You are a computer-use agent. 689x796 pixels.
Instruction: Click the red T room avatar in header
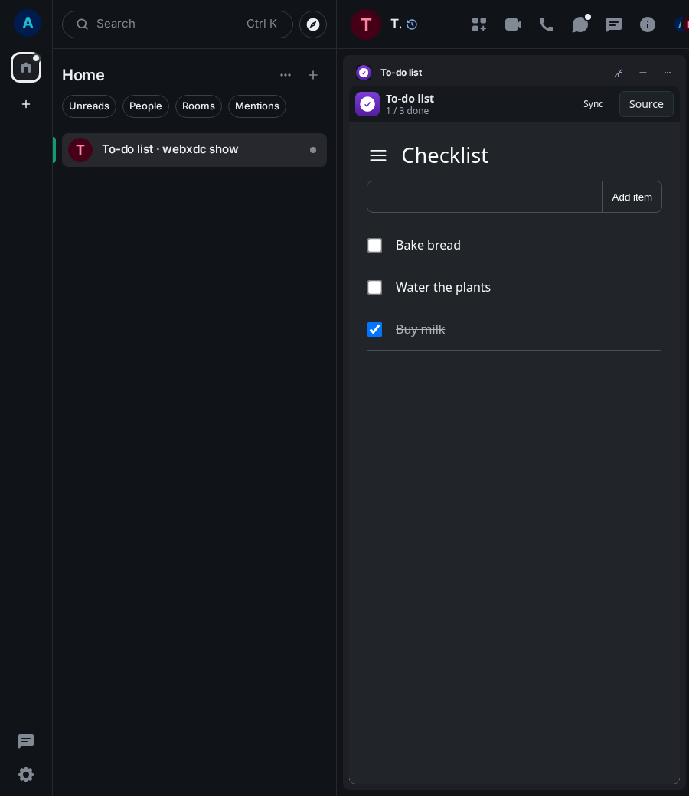coord(366,24)
